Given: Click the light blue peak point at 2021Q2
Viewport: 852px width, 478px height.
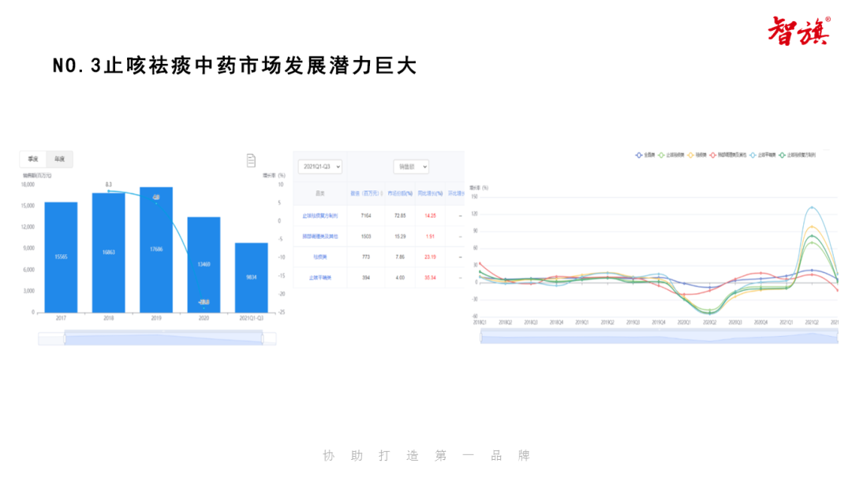Looking at the screenshot, I should pos(812,207).
